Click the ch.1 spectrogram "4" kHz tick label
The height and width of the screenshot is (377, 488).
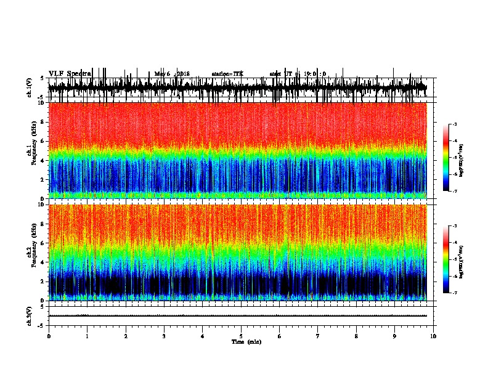tap(43, 161)
